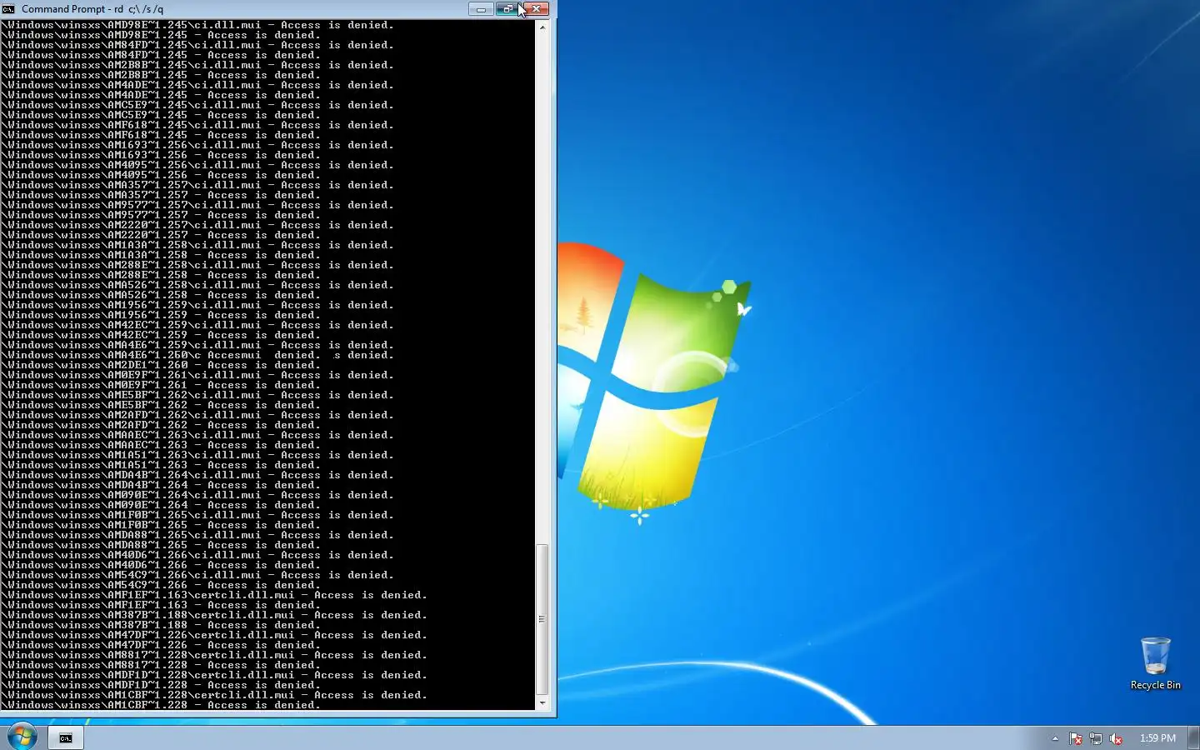Screen dimensions: 1200x750
Task: Click the AMAAEC~1.263\ci.dll.mui access denied line
Action: pyautogui.click(x=197, y=435)
